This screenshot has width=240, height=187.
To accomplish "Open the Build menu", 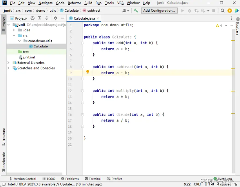I will point(88,3).
